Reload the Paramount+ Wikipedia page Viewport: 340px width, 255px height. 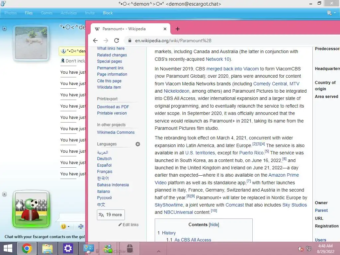click(x=117, y=41)
